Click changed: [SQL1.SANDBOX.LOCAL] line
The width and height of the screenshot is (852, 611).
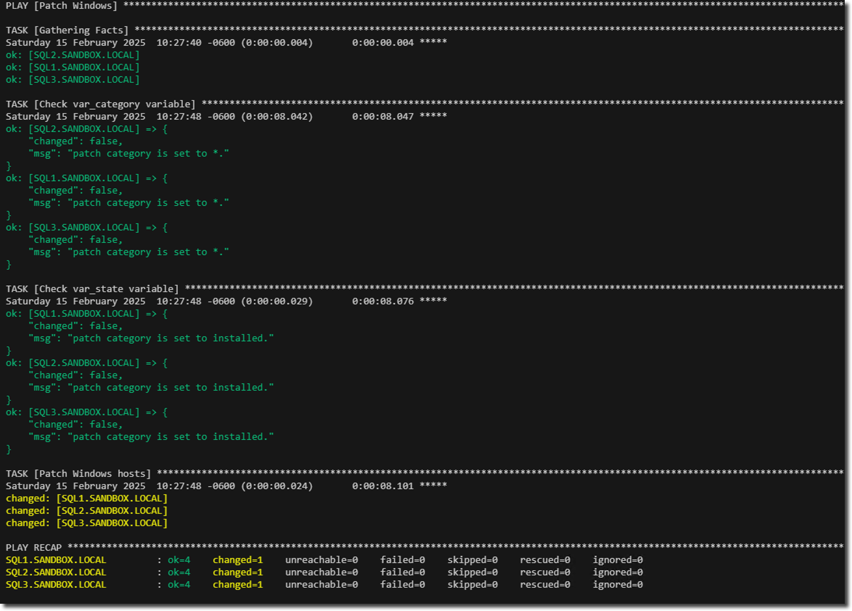pos(87,498)
